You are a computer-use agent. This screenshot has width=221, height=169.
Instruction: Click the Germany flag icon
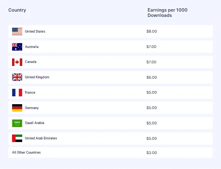(x=17, y=108)
